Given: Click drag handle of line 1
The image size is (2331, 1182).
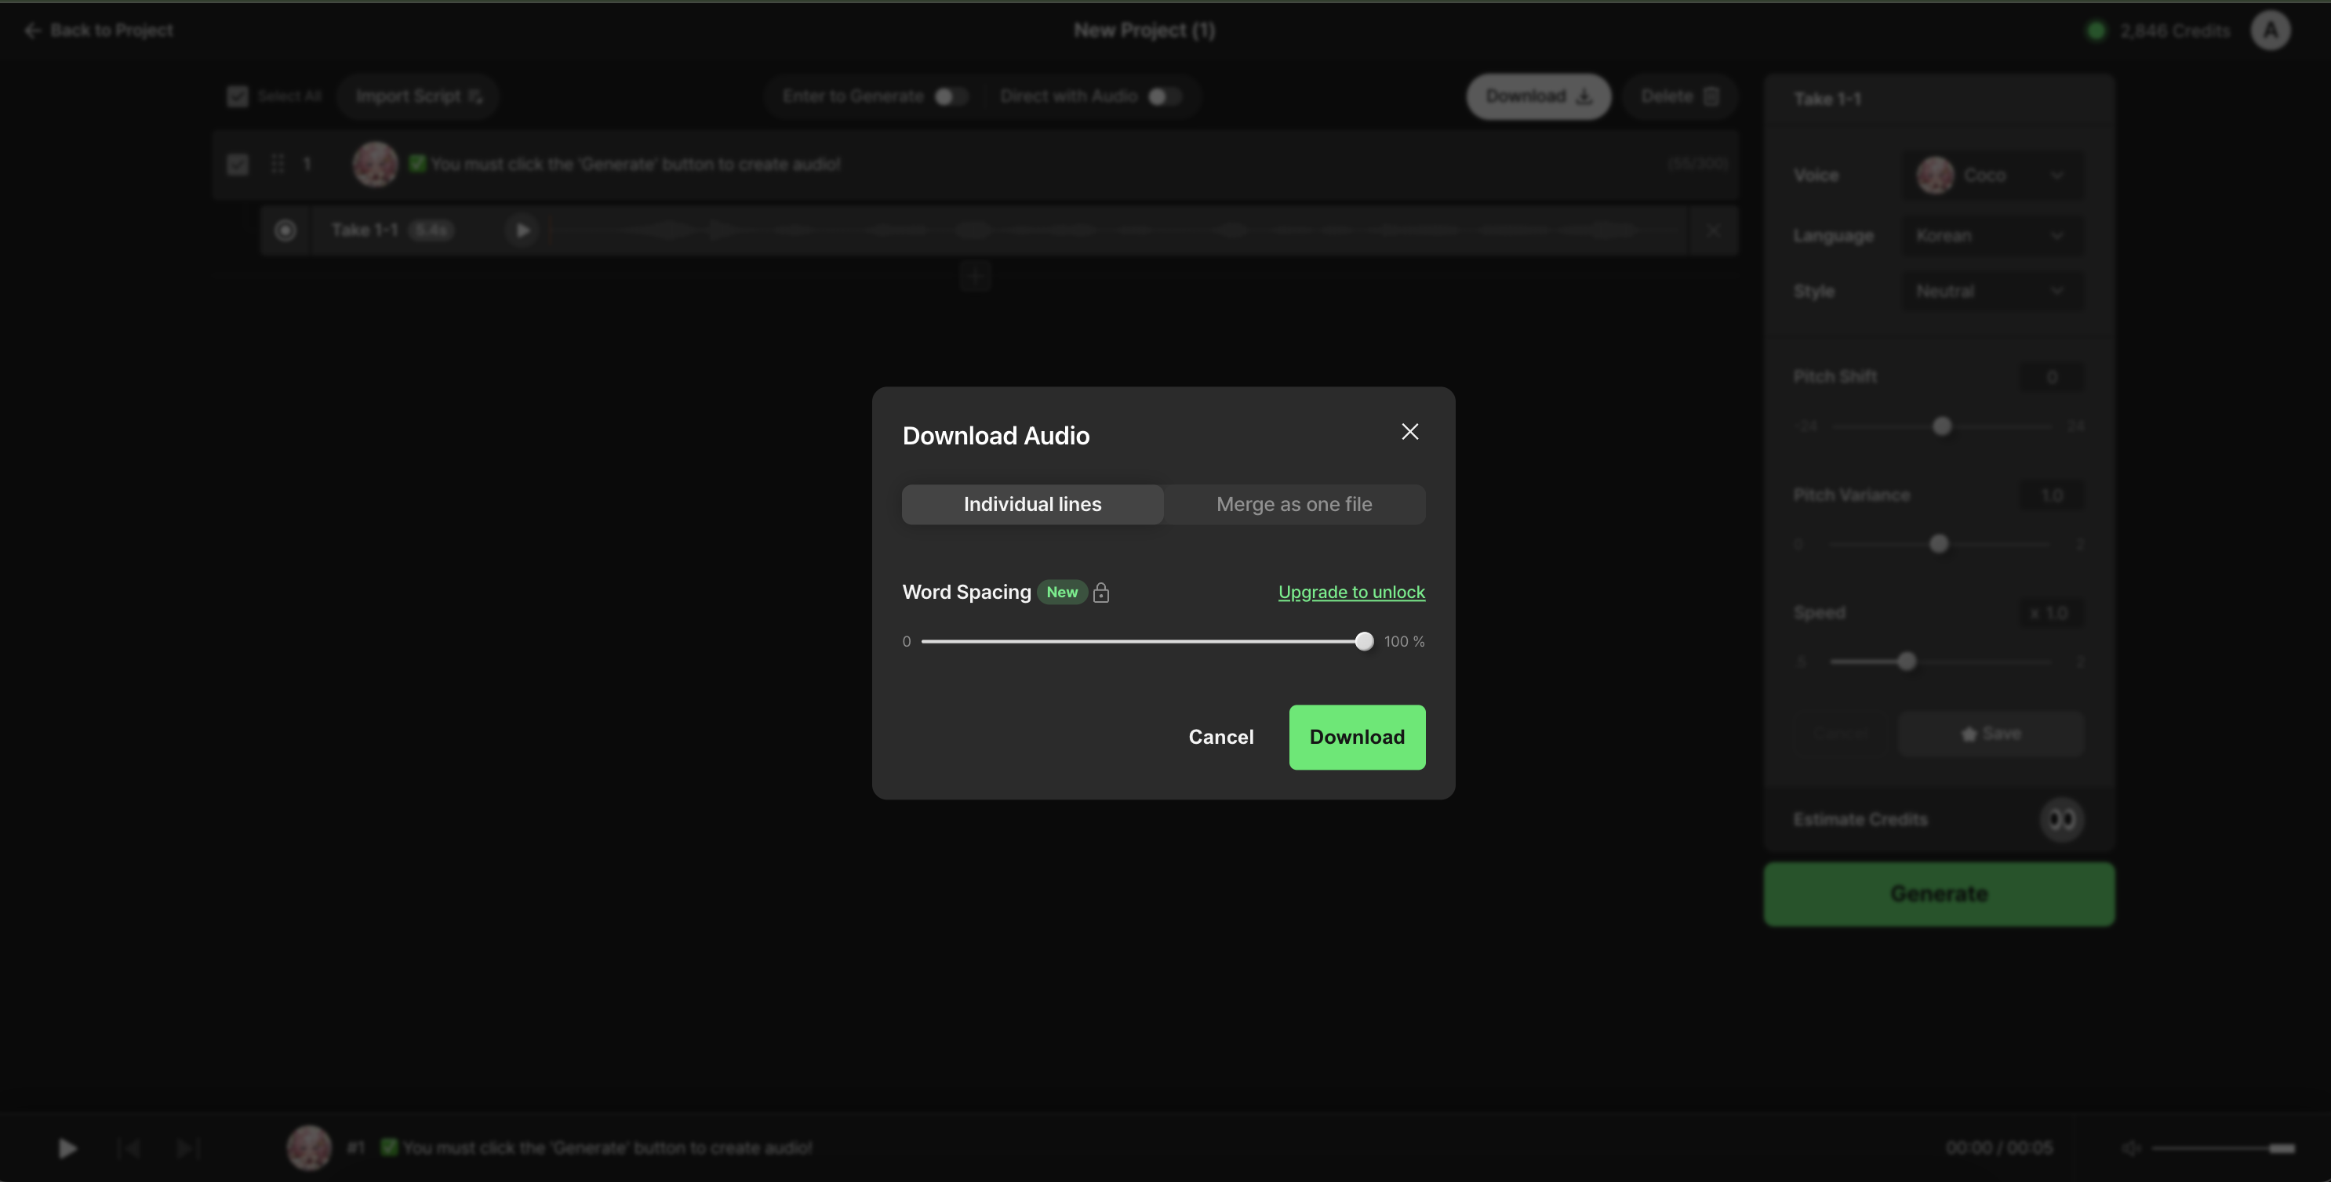Looking at the screenshot, I should click(x=278, y=164).
